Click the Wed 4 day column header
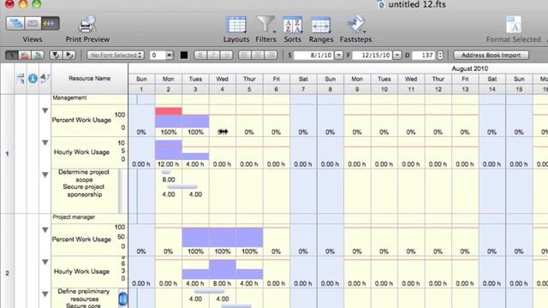 point(223,84)
